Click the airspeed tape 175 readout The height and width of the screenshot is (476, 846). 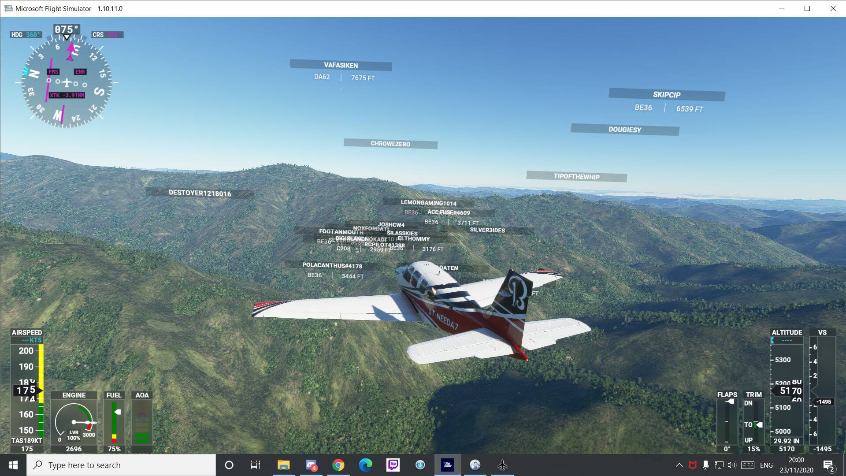click(x=27, y=390)
